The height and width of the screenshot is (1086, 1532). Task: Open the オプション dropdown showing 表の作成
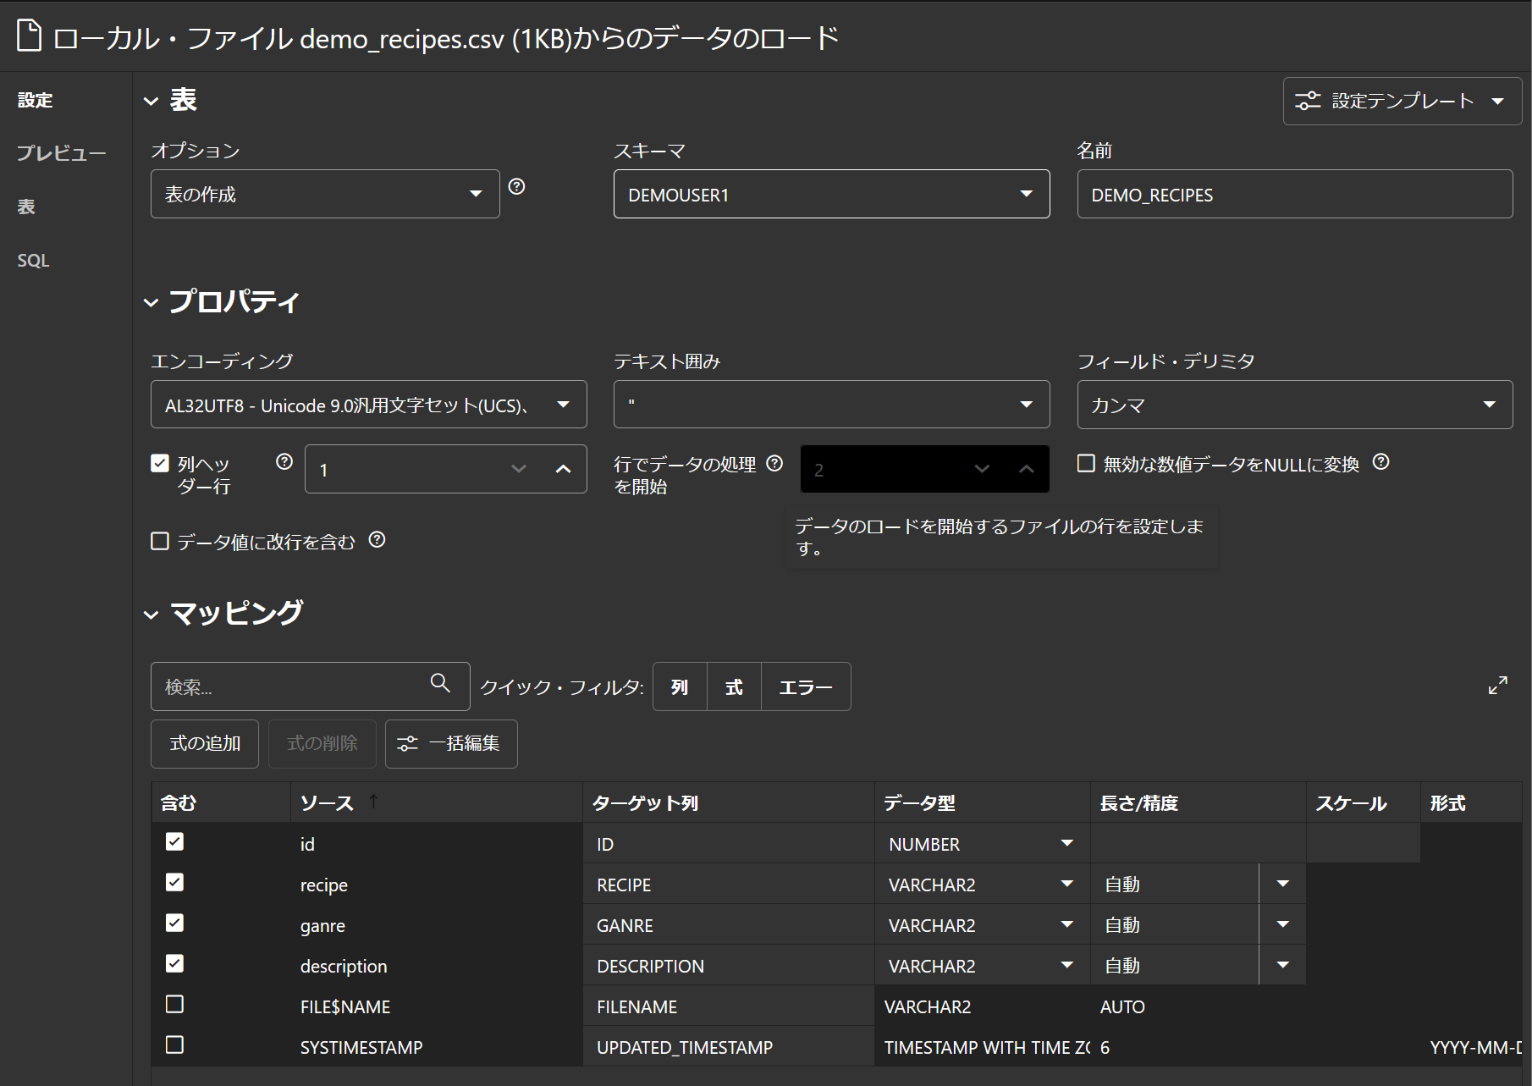(x=325, y=194)
